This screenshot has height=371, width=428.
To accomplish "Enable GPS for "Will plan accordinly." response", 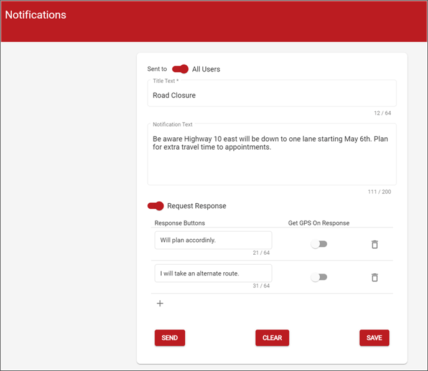I will 319,244.
